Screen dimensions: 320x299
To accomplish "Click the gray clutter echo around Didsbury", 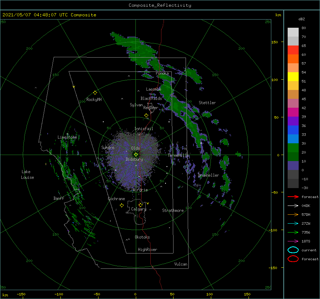I will pyautogui.click(x=133, y=161).
